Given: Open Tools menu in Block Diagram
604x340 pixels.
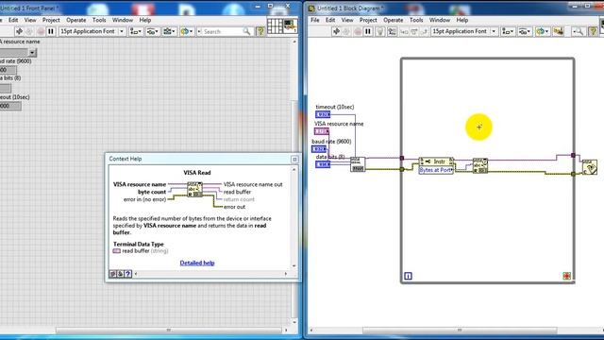Looking at the screenshot, I should (x=416, y=20).
